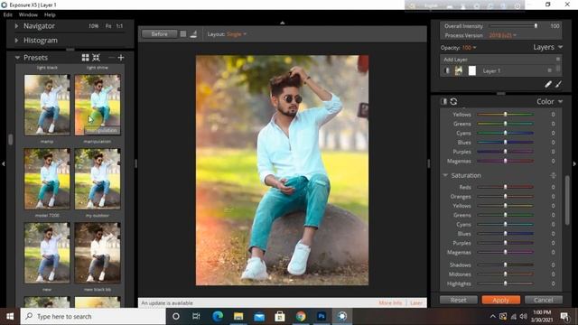The image size is (578, 325).
Task: Apply the manipulation preset thumbnail
Action: click(98, 105)
